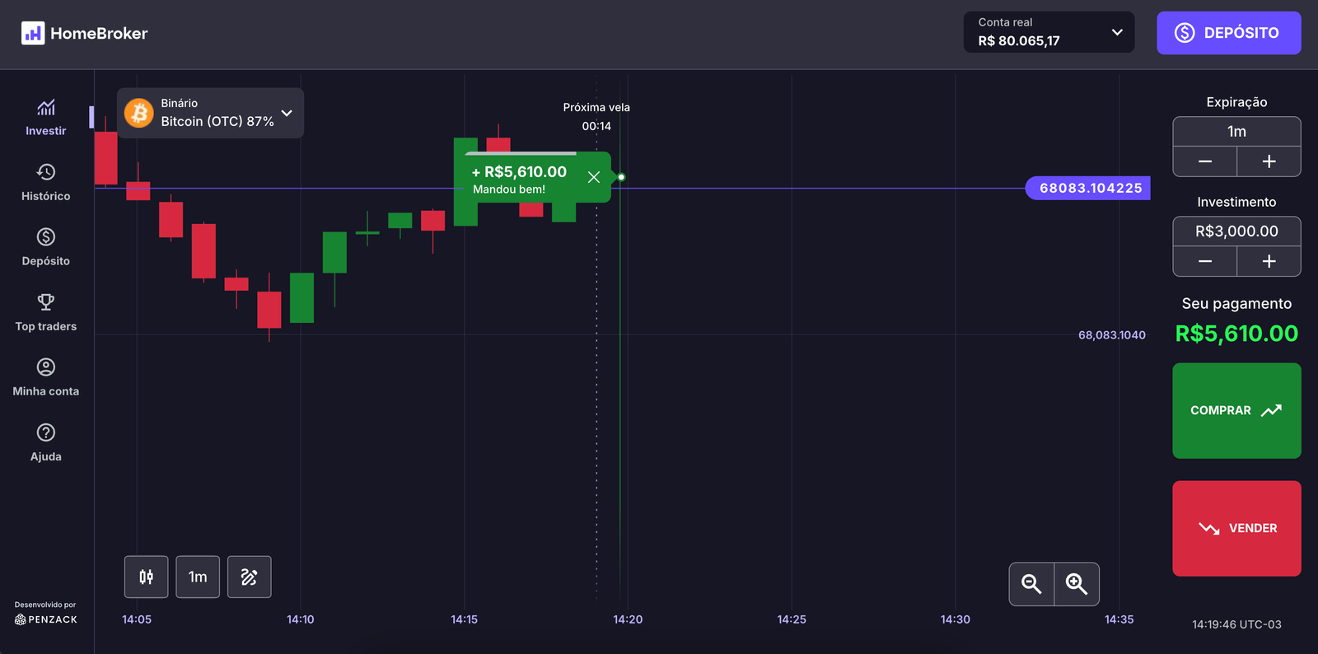Click the HomeBroker logo icon
Image resolution: width=1318 pixels, height=654 pixels.
point(33,33)
